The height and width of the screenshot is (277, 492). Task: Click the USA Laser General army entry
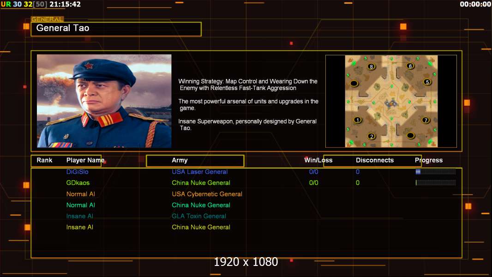click(199, 172)
